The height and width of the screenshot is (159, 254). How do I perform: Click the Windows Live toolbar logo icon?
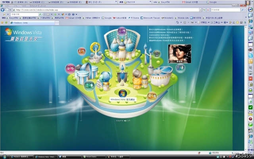coord(4,14)
